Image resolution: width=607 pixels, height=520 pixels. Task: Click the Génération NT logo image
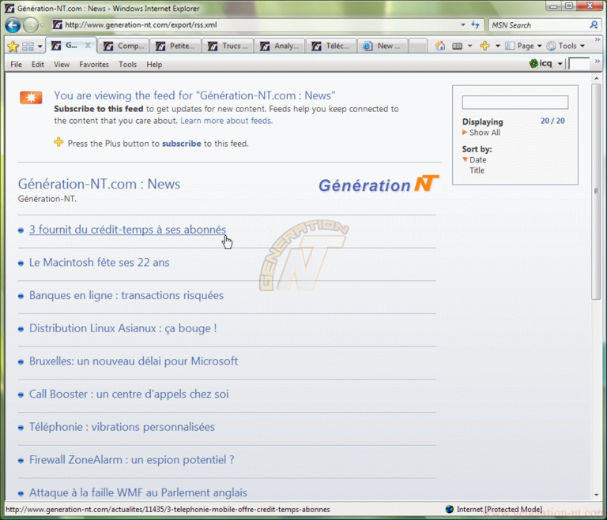pos(379,185)
